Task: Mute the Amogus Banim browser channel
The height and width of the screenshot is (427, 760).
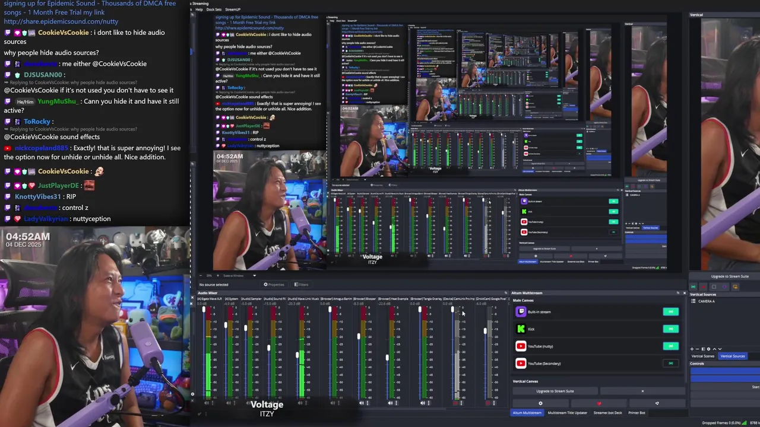Action: [x=332, y=403]
